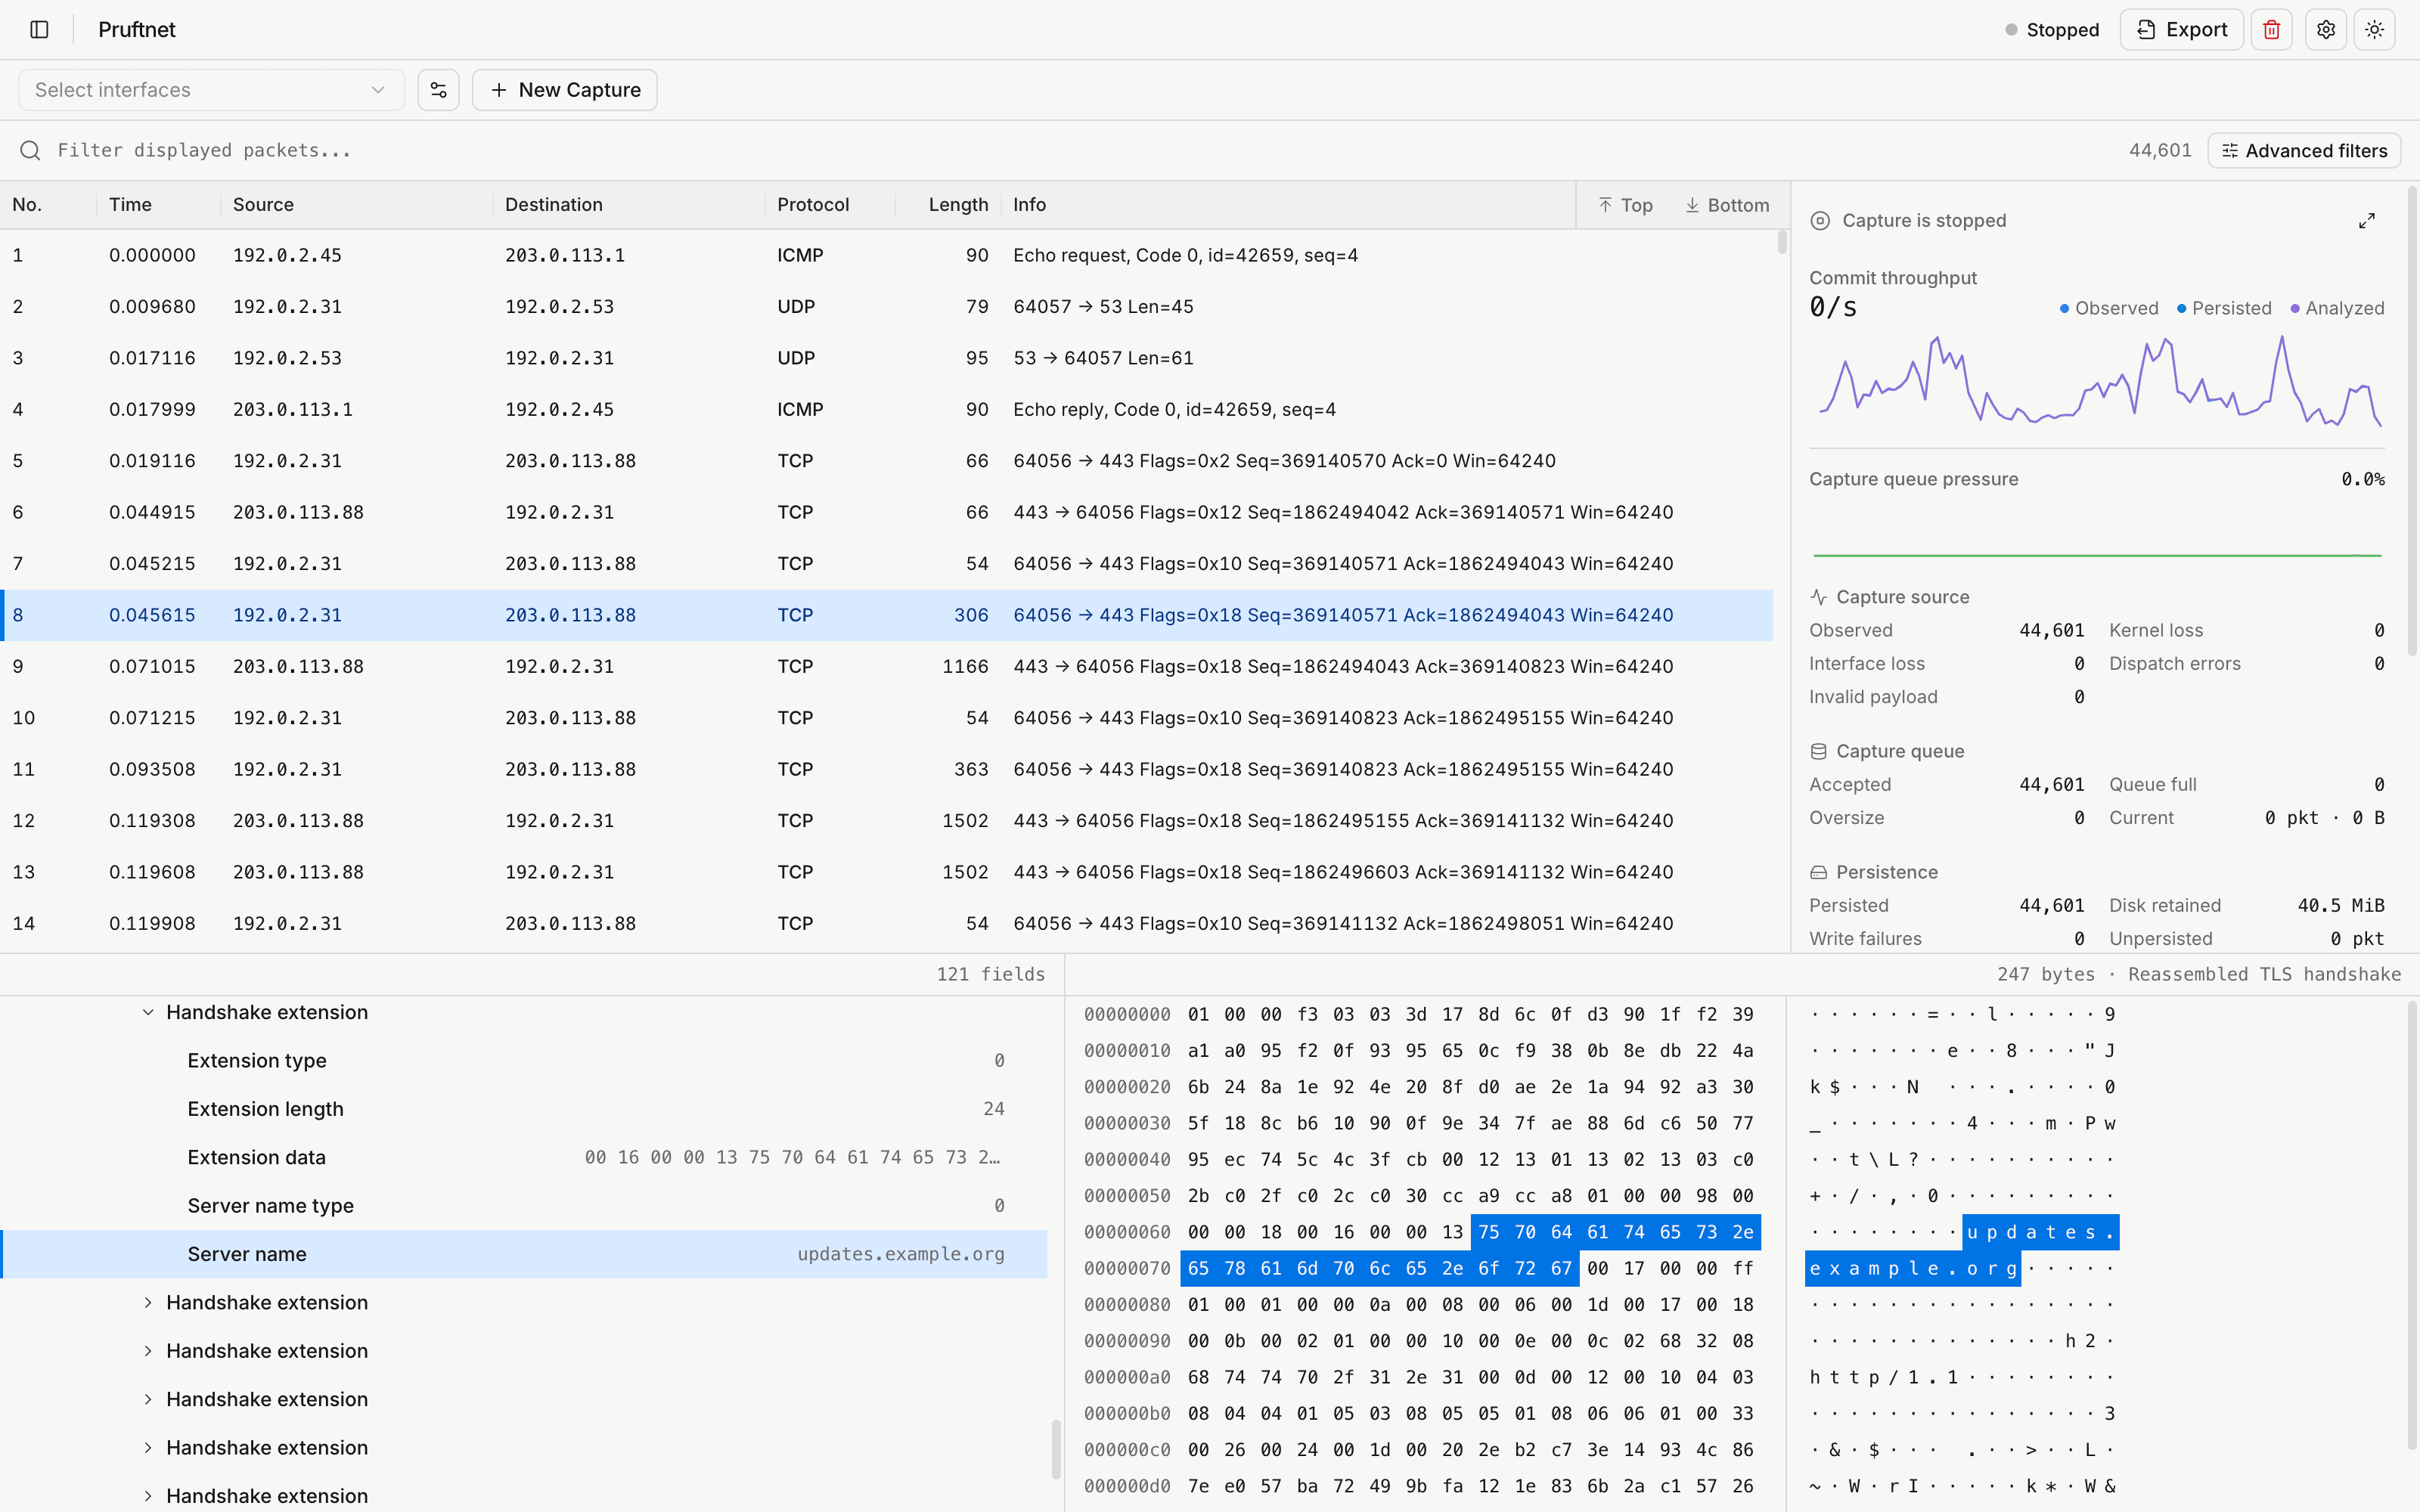This screenshot has width=2420, height=1512.
Task: Select packet 14 at time 0.119908
Action: [886, 923]
